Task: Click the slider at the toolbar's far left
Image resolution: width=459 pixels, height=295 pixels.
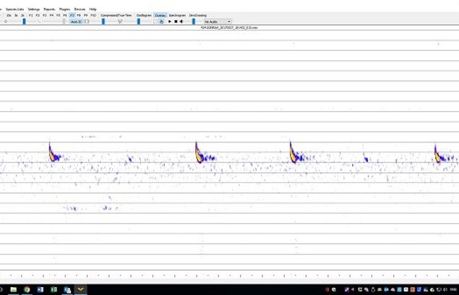Action: (7, 22)
